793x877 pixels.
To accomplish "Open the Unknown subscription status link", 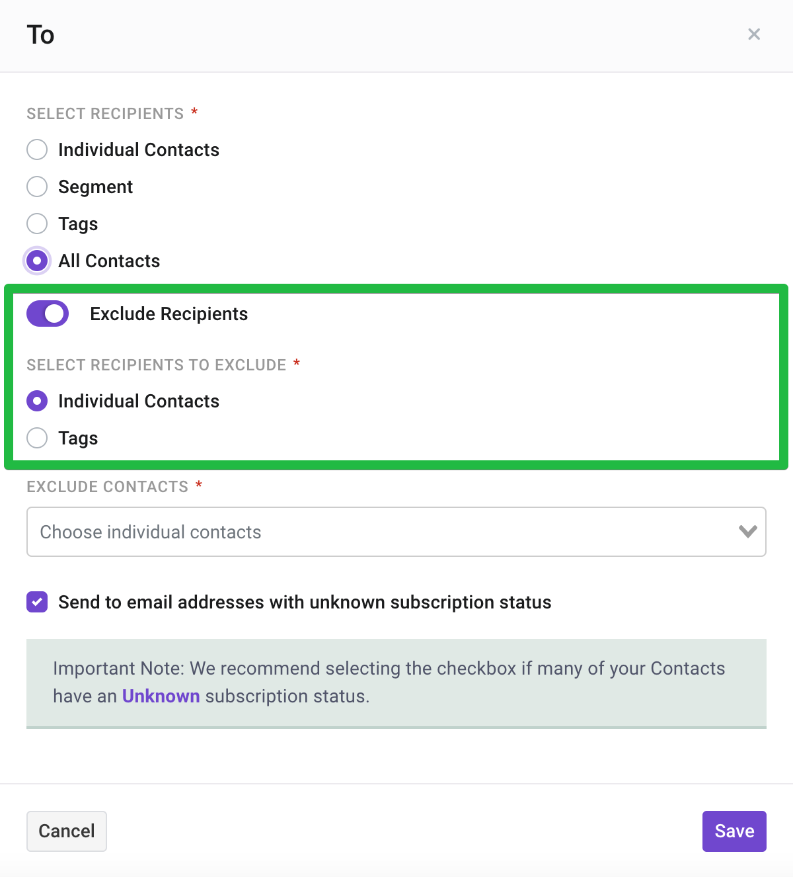I will pos(161,696).
